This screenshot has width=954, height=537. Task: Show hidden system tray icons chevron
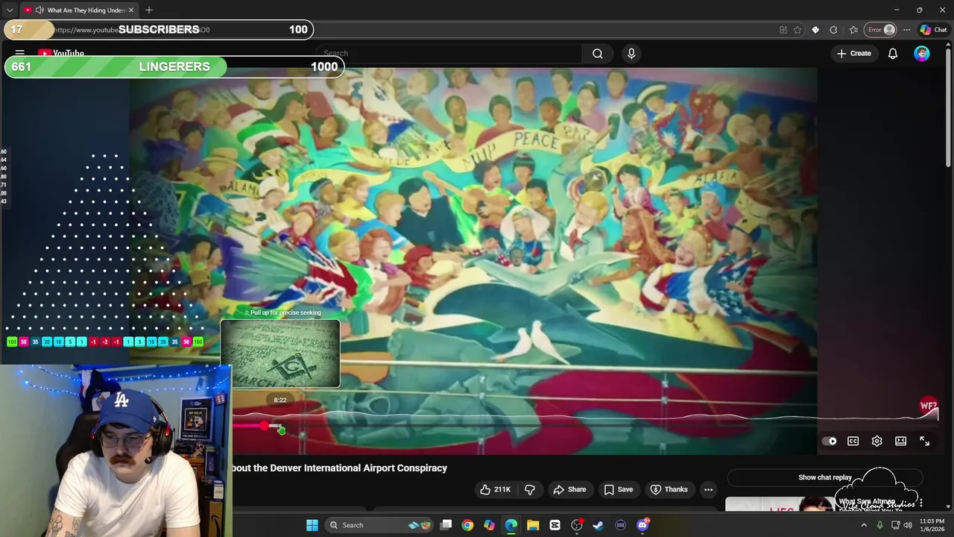(864, 525)
